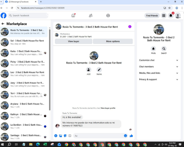
Task: Open the purple conversation information icon
Action: (130, 27)
